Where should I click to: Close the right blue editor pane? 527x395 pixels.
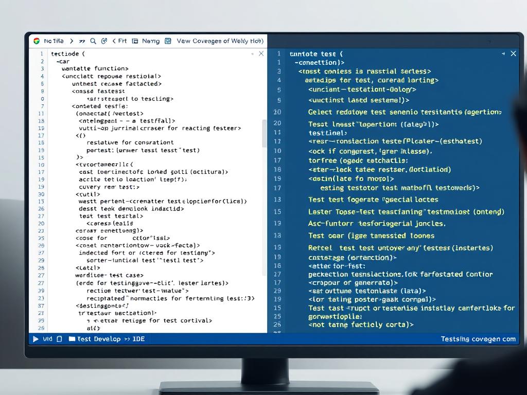(x=513, y=53)
